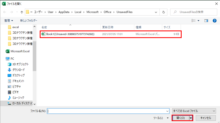Click the 新しいフォルダー button
The width and height of the screenshot is (220, 123).
click(x=29, y=20)
